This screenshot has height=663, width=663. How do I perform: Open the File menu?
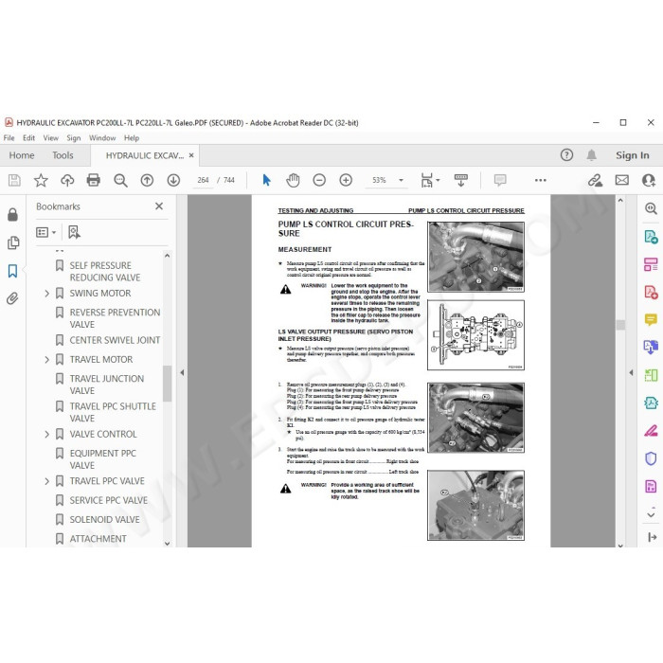click(9, 138)
